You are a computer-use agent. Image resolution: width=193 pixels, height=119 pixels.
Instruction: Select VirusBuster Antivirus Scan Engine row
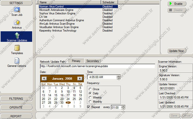point(78,27)
